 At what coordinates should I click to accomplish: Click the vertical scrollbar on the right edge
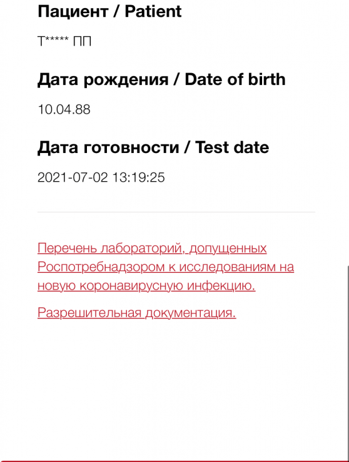tap(348, 362)
